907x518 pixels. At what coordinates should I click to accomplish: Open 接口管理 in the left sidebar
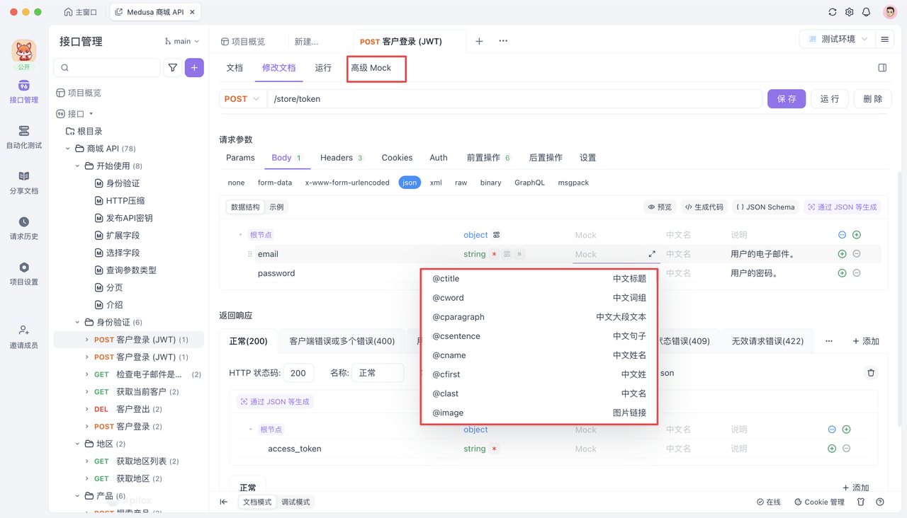pos(24,91)
